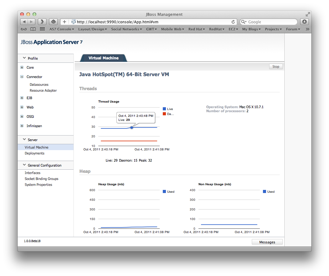The image size is (329, 276).
Task: Click the browser Forward arrow button
Action: [x=31, y=22]
